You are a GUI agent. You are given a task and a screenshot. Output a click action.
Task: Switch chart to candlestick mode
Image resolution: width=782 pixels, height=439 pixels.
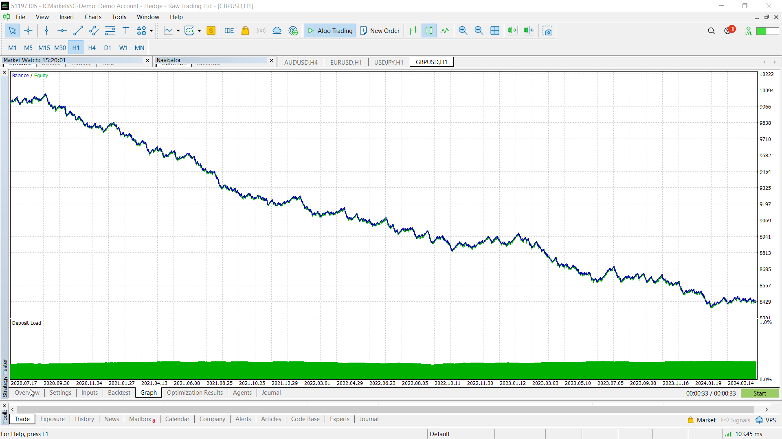click(428, 30)
